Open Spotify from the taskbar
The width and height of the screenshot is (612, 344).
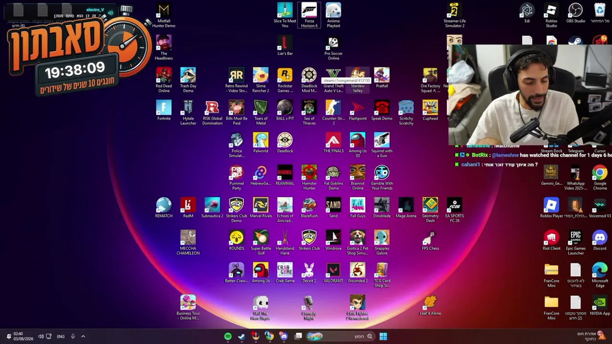(228, 336)
